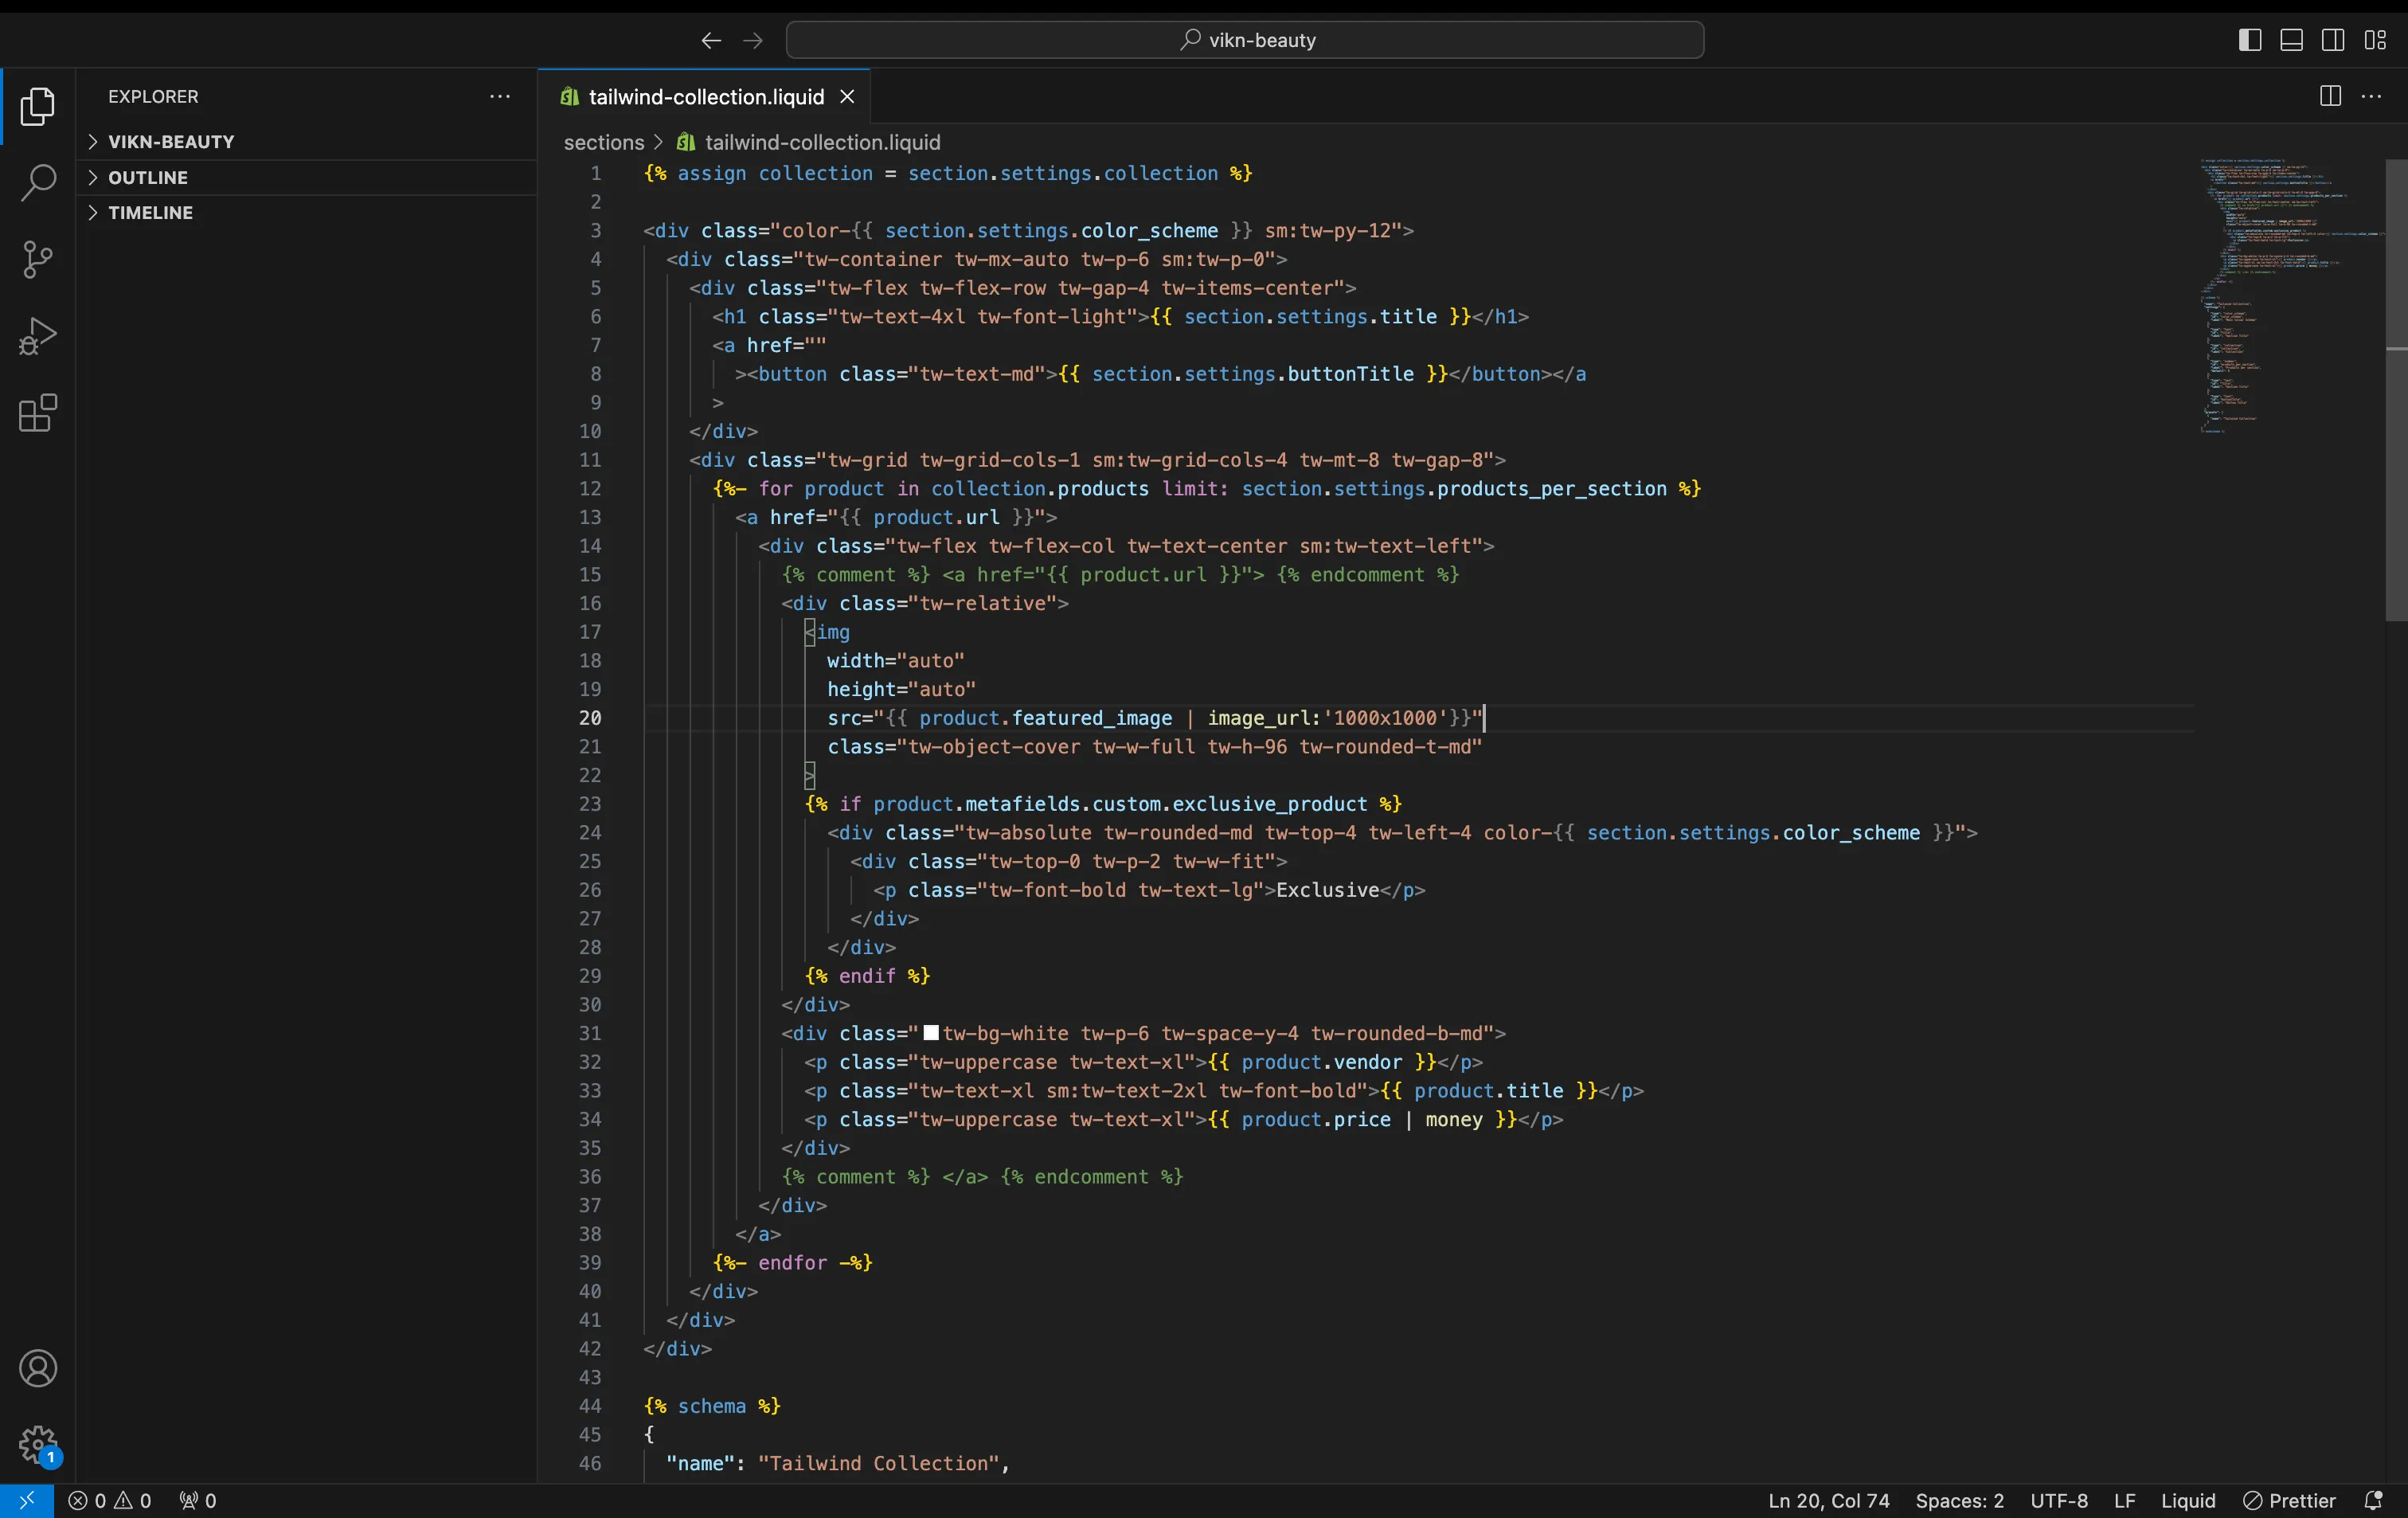
Task: Open Ln 20, Col 74 go-to-line control
Action: tap(1828, 1500)
